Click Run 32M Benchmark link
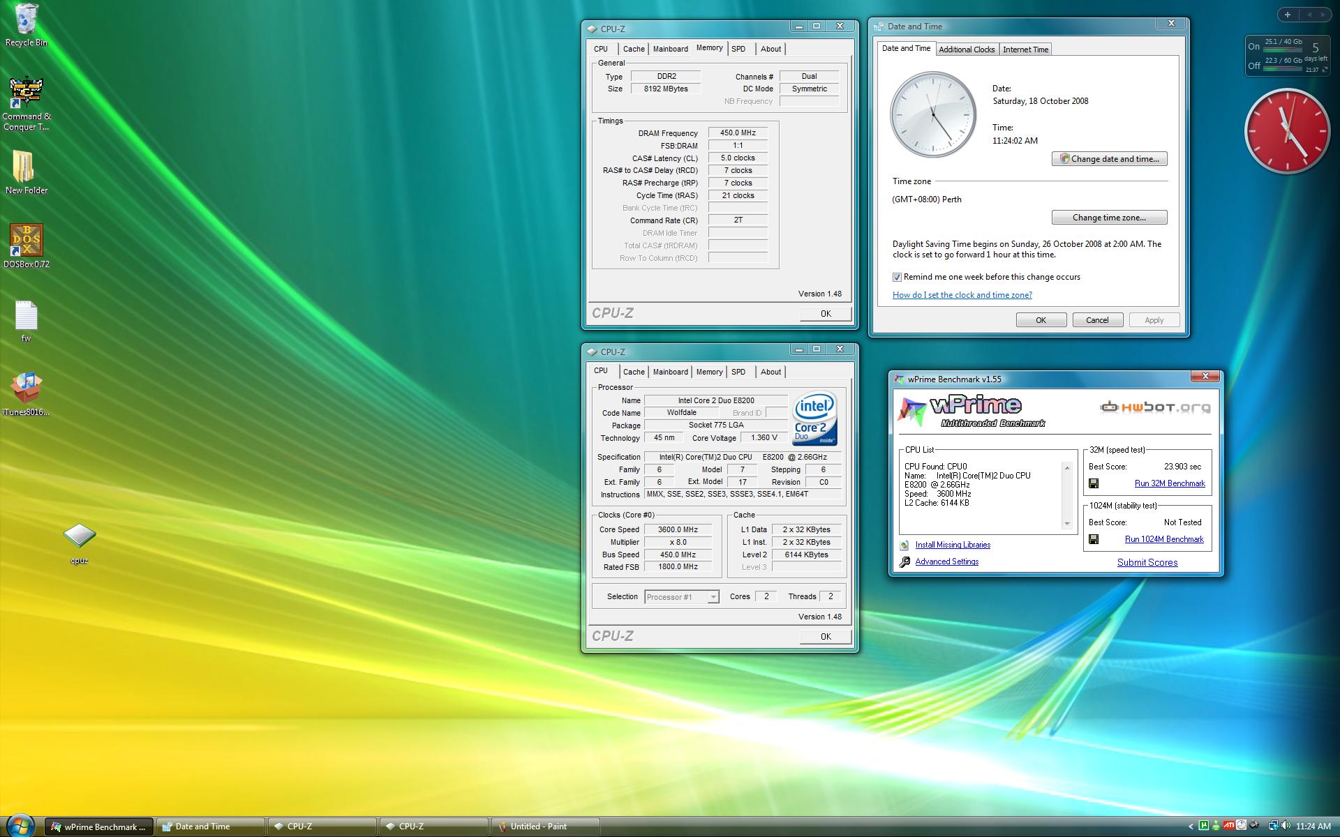Image resolution: width=1340 pixels, height=837 pixels. pyautogui.click(x=1170, y=483)
